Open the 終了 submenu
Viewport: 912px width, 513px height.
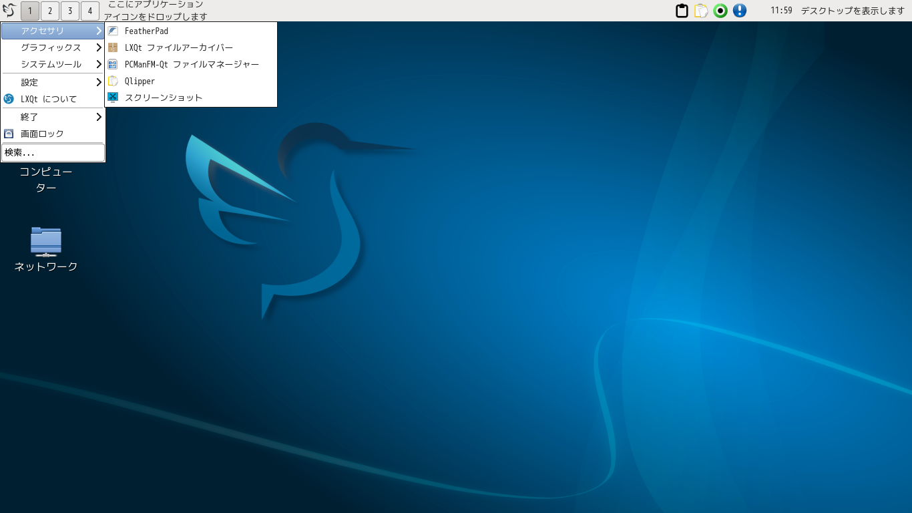53,117
